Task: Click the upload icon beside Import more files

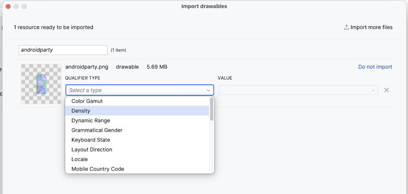Action: (x=347, y=27)
